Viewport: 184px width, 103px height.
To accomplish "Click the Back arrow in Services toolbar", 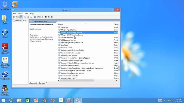I will coord(14,17).
